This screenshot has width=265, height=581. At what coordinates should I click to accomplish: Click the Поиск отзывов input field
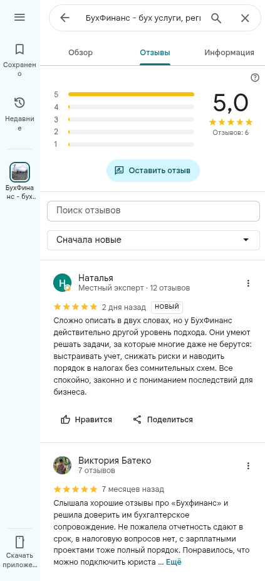(x=153, y=211)
